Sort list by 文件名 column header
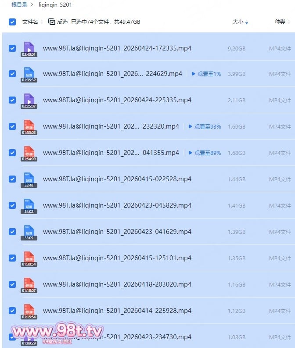The image size is (295, 348). (x=30, y=22)
